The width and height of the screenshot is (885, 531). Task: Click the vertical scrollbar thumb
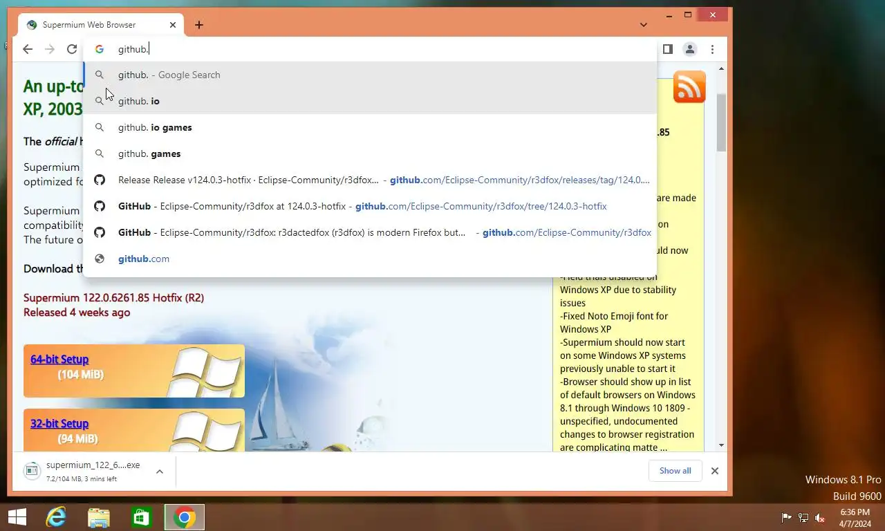click(722, 123)
